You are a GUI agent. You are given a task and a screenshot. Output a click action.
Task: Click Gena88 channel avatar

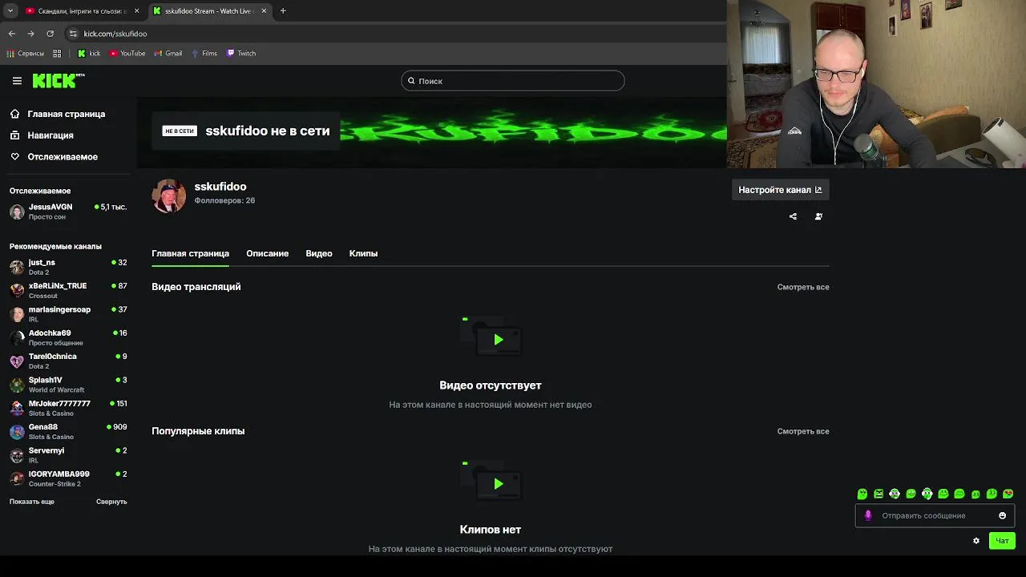pyautogui.click(x=17, y=432)
